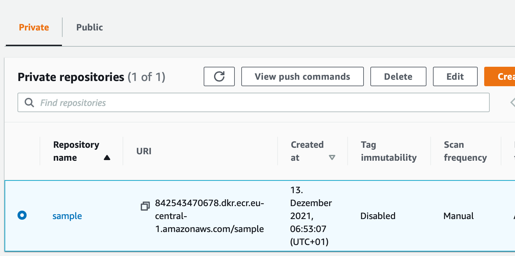Sort by Created at column header

coord(307,151)
